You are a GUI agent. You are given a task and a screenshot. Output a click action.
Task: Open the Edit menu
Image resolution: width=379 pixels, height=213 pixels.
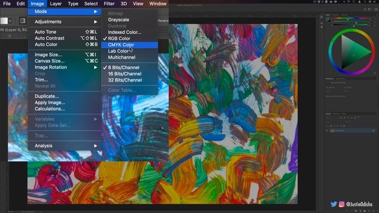tap(21, 4)
